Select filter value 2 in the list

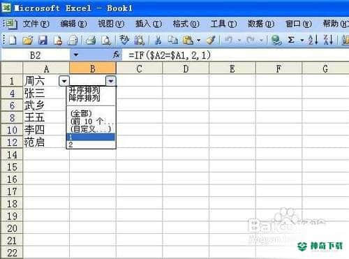tap(91, 145)
